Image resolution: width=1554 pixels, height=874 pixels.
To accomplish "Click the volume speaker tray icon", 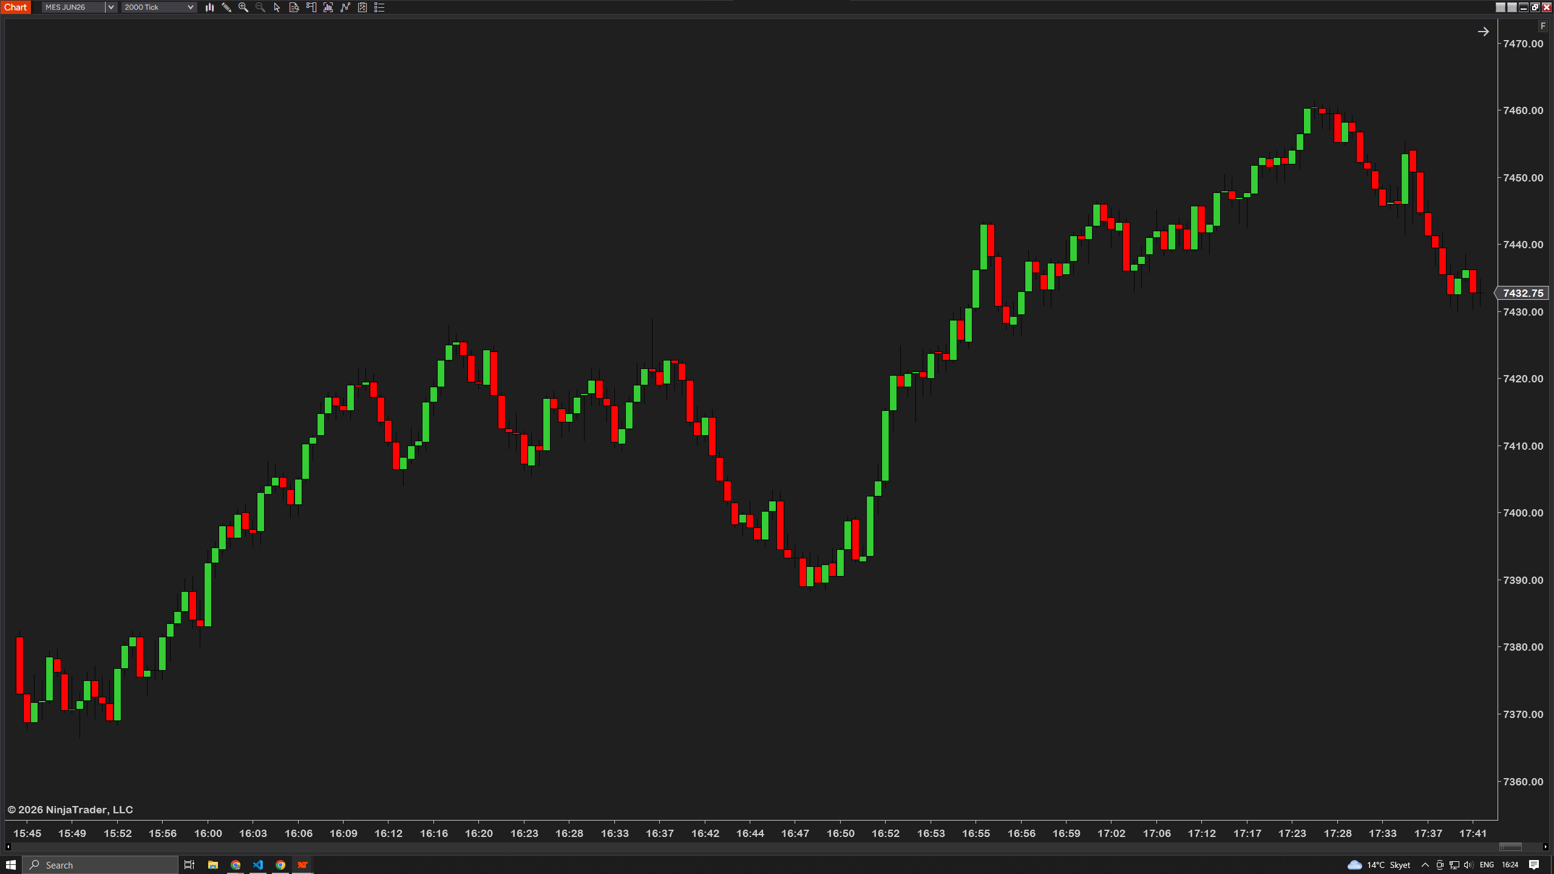I will [1468, 865].
